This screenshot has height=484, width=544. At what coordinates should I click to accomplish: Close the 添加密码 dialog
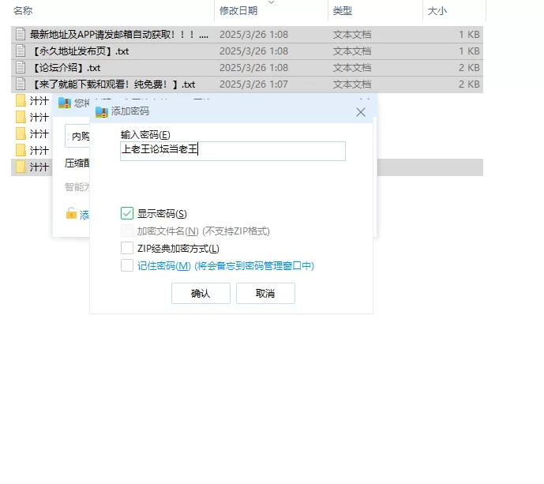click(361, 112)
